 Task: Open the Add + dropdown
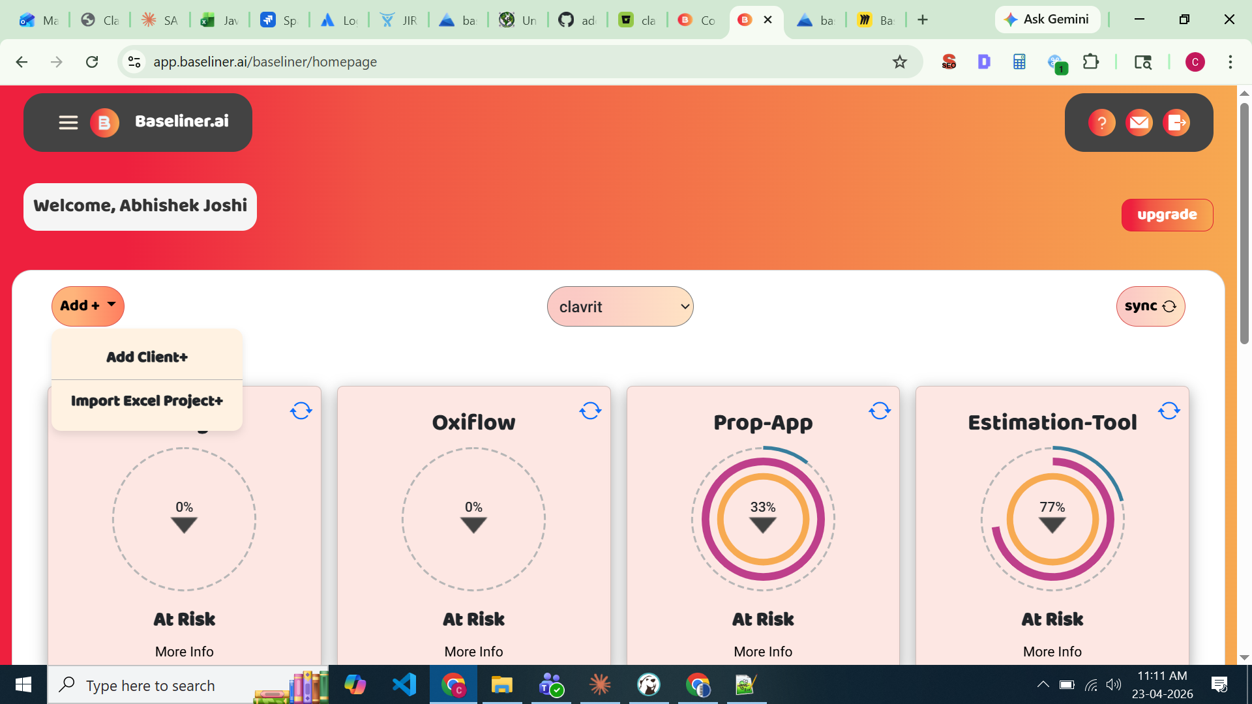(88, 306)
